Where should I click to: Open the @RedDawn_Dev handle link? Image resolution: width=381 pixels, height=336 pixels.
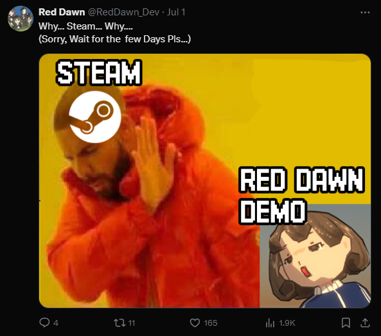(123, 12)
